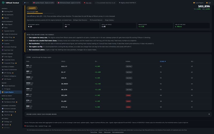Open the Ctrl K search box

coord(26,3)
